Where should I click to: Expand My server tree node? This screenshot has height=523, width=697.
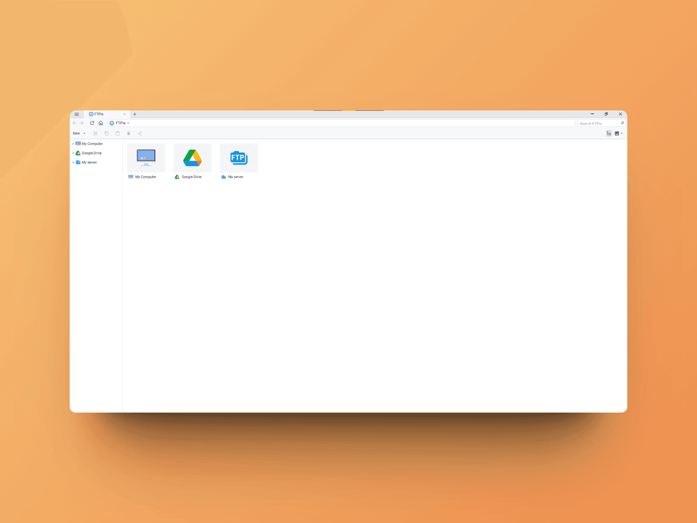[x=73, y=162]
